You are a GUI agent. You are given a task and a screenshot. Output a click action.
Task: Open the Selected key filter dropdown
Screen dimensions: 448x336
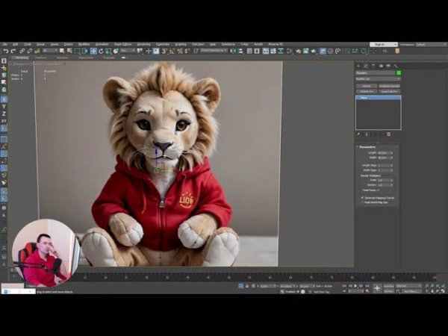tap(408, 286)
